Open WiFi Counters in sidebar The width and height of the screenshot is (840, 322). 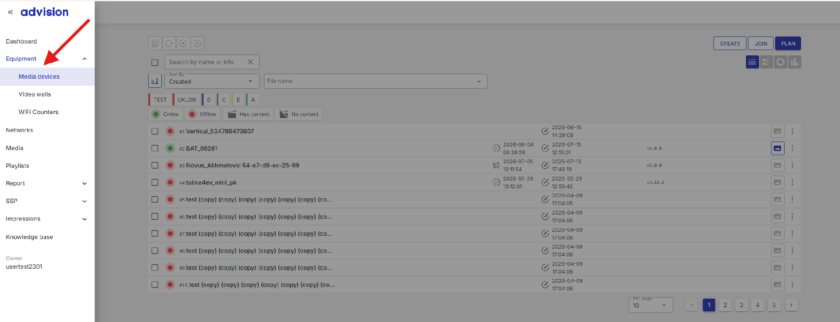[x=39, y=112]
